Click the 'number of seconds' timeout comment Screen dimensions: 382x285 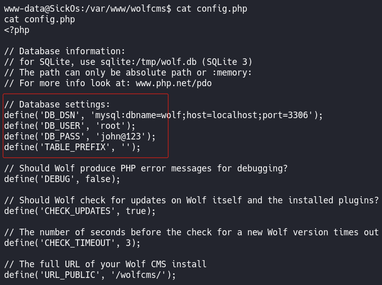coord(192,232)
